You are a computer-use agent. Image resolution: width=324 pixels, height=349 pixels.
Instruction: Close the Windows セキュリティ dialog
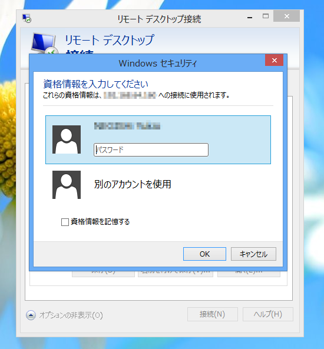[274, 60]
